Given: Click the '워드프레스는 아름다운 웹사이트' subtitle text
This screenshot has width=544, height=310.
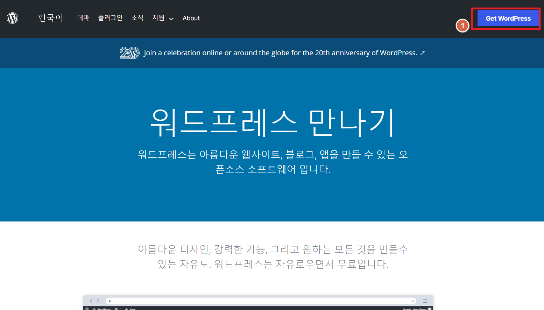Looking at the screenshot, I should point(272,162).
